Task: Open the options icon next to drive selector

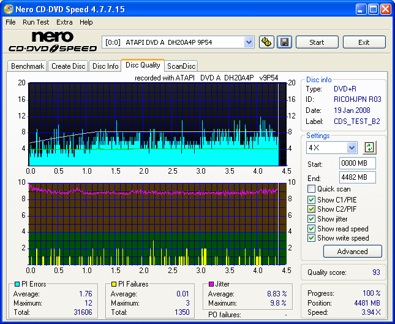Action: (x=266, y=42)
